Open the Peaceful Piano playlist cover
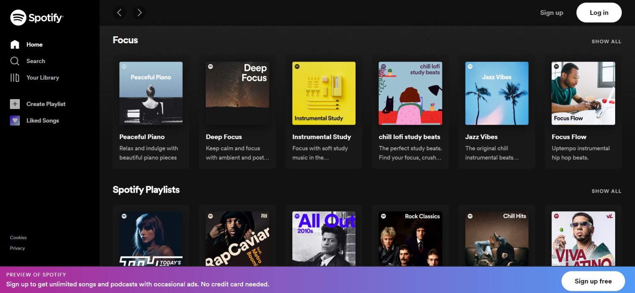Viewport: 635px width, 293px height. (151, 93)
